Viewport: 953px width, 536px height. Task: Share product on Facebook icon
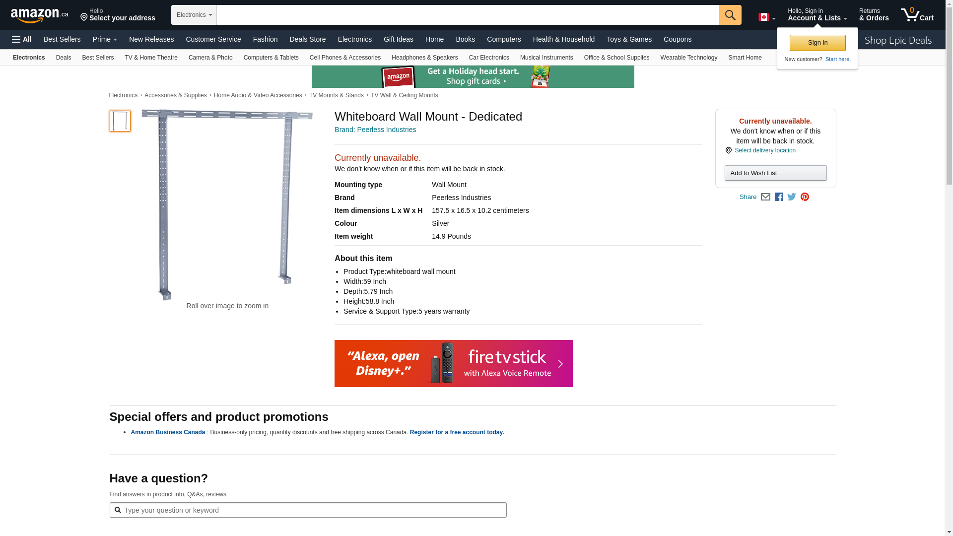[779, 197]
